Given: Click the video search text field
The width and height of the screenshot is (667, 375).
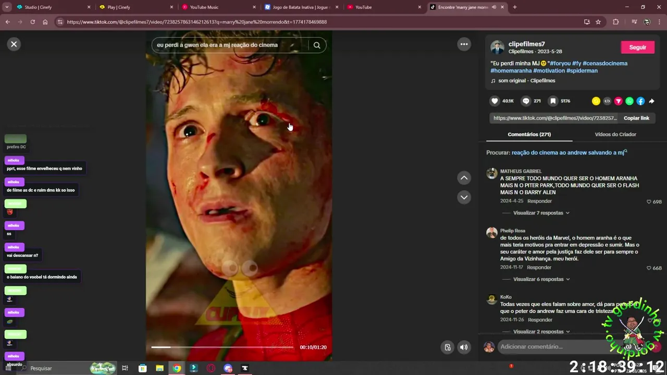Looking at the screenshot, I should (231, 45).
